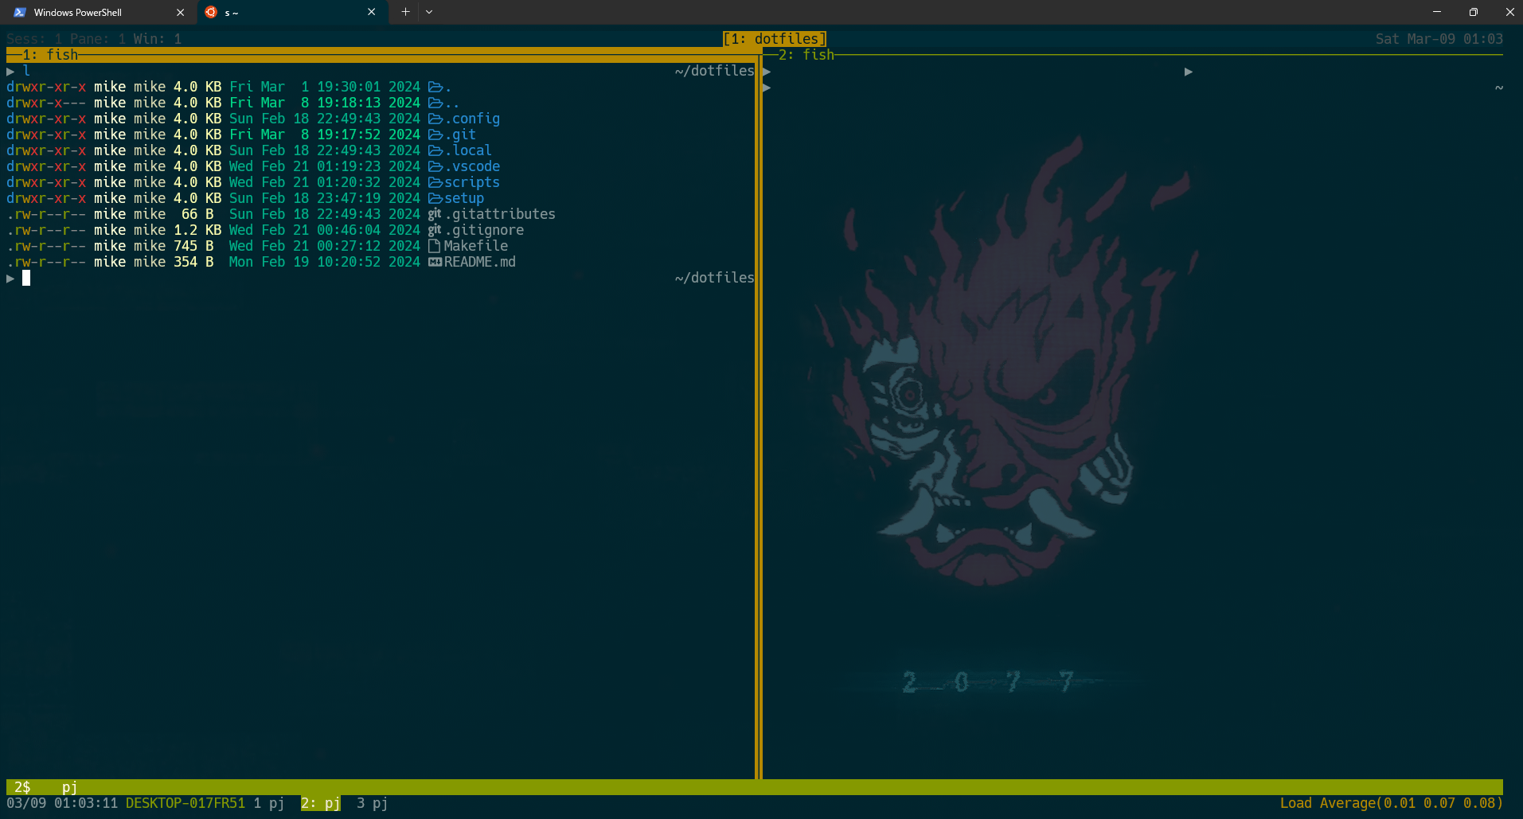Select the README.md file name
1523x819 pixels.
click(480, 262)
